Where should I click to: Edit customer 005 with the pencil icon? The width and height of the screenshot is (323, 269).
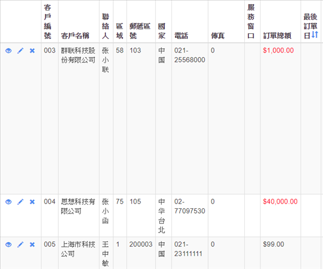20,244
